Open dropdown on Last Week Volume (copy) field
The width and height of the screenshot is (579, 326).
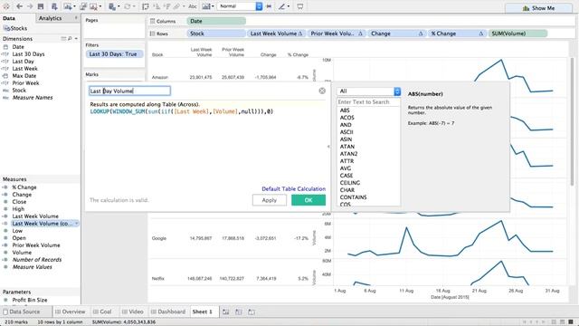(76, 224)
